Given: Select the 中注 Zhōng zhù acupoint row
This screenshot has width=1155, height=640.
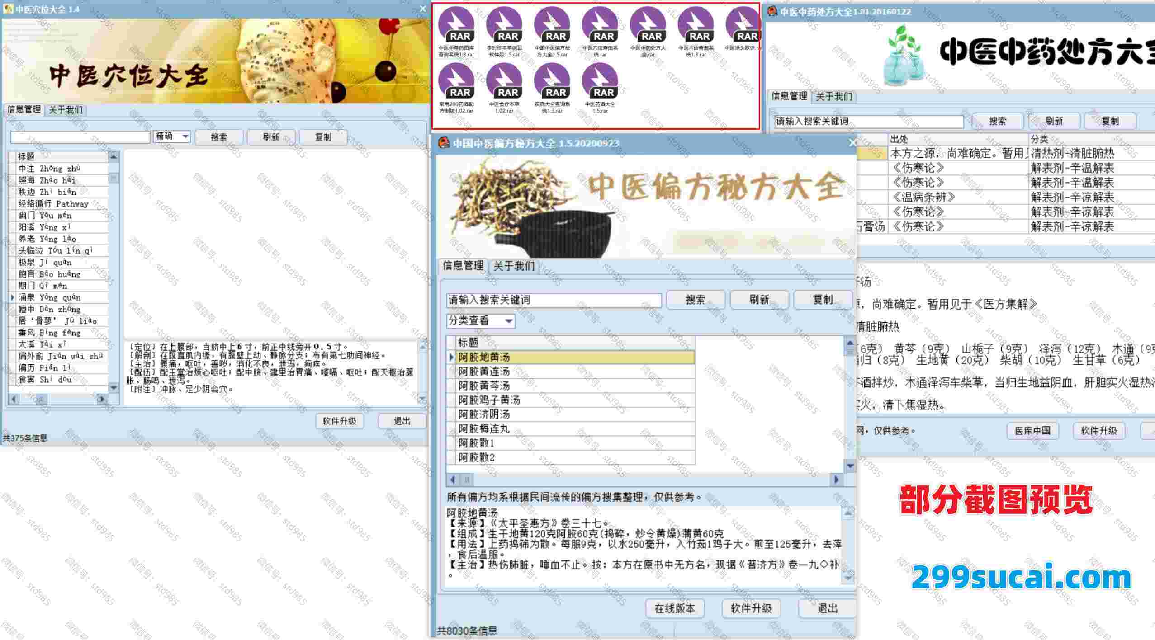Looking at the screenshot, I should tap(62, 168).
